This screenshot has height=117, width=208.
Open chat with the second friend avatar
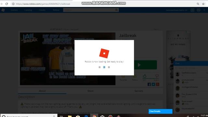pyautogui.click(x=178, y=81)
